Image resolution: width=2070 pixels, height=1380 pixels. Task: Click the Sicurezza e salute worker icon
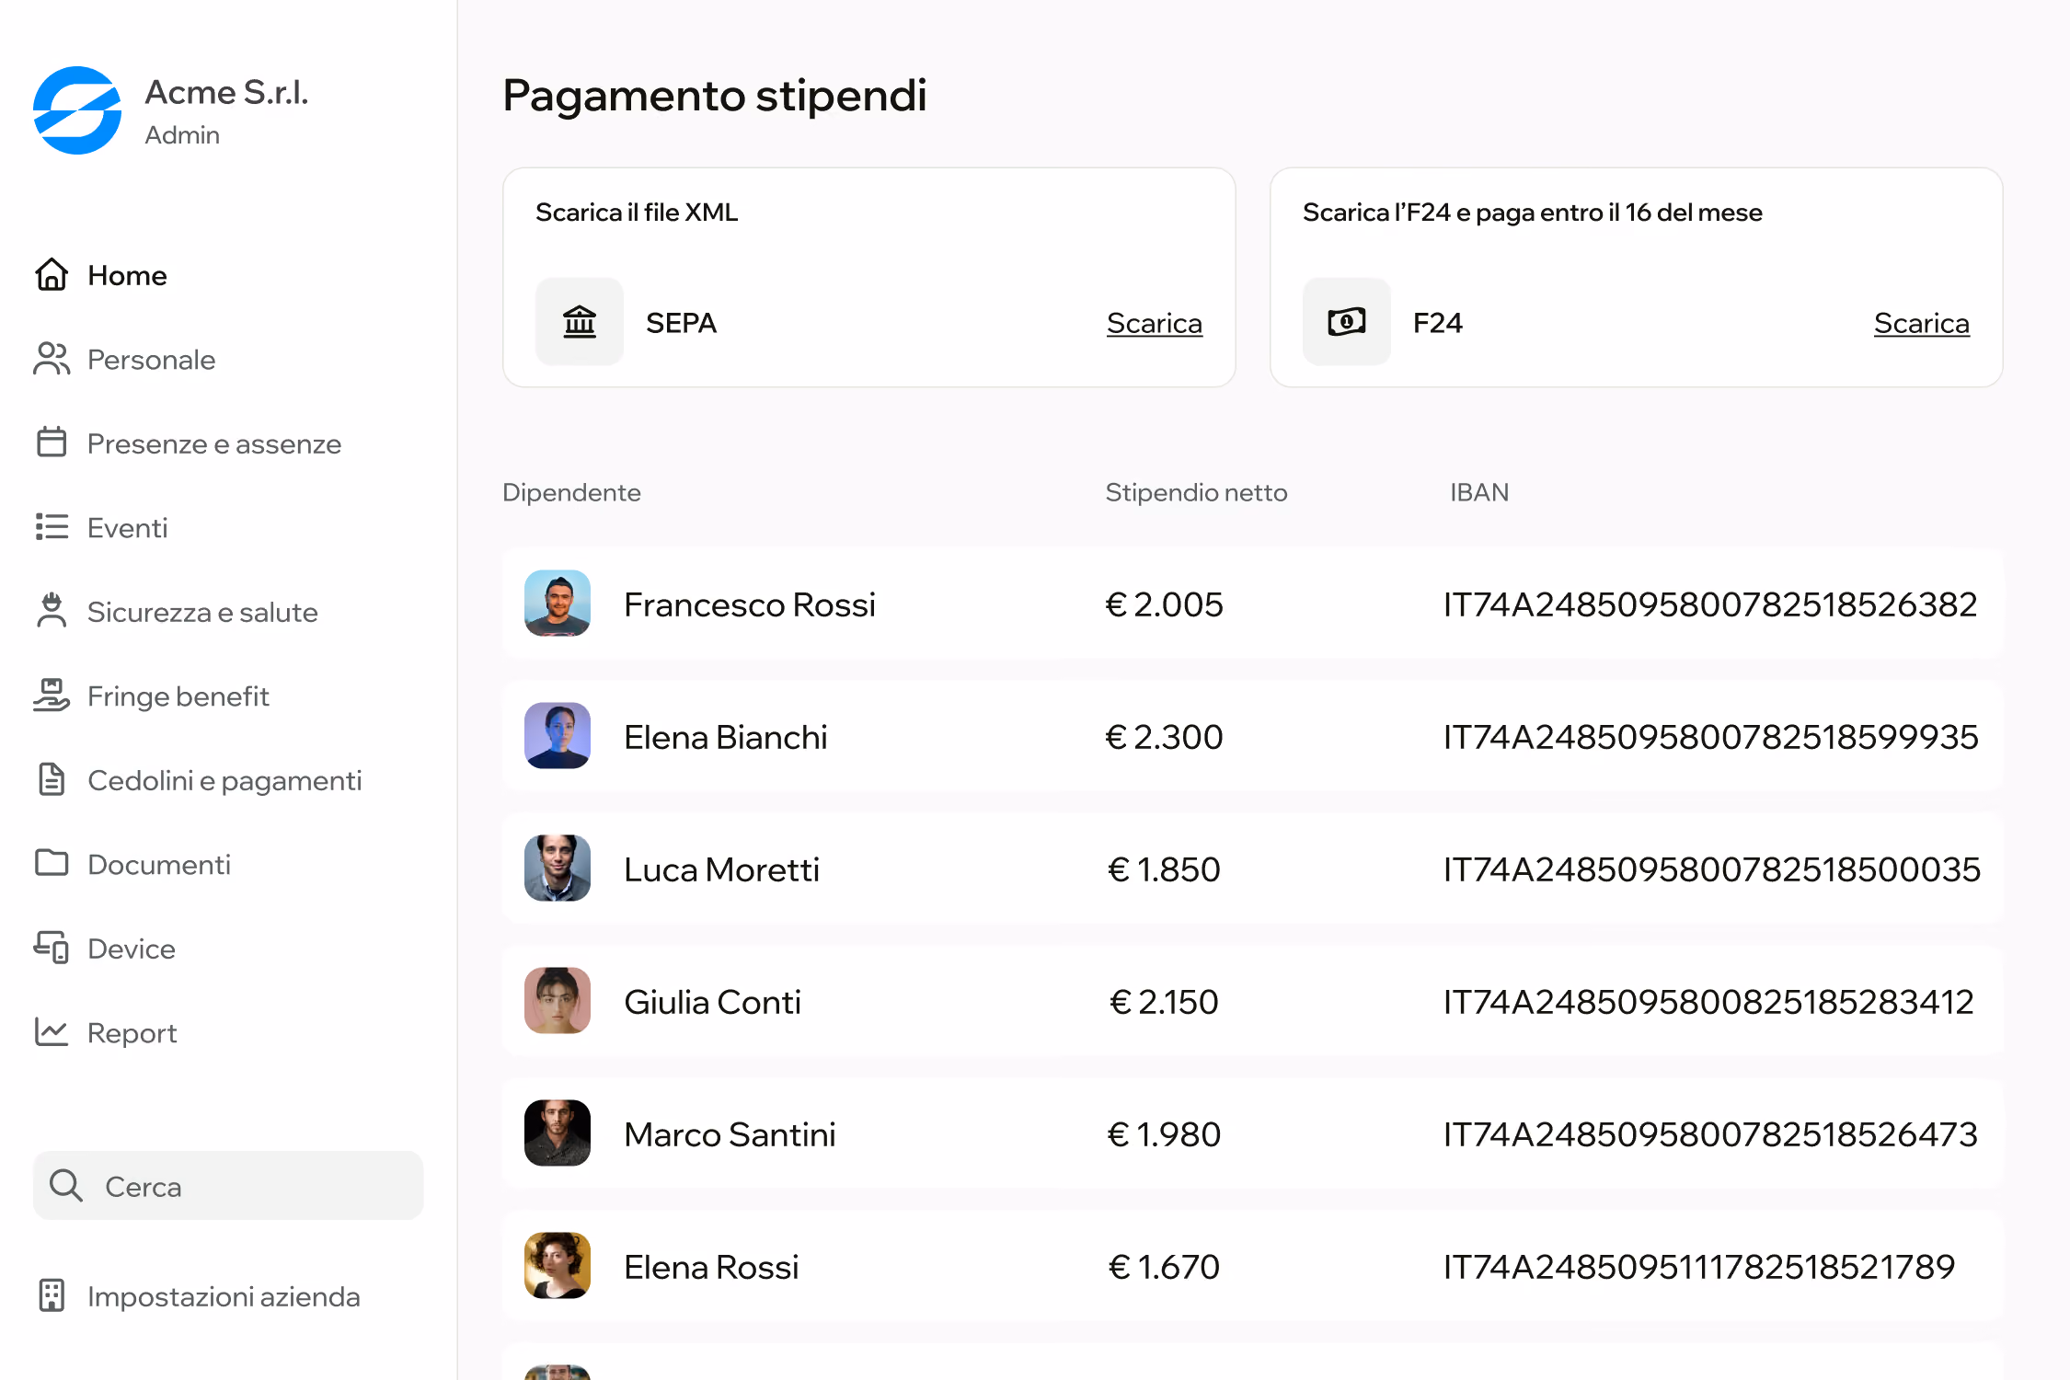52,611
